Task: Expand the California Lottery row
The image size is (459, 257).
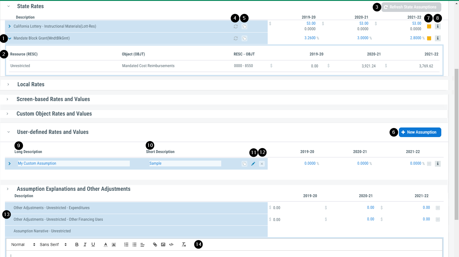Action: (x=10, y=26)
